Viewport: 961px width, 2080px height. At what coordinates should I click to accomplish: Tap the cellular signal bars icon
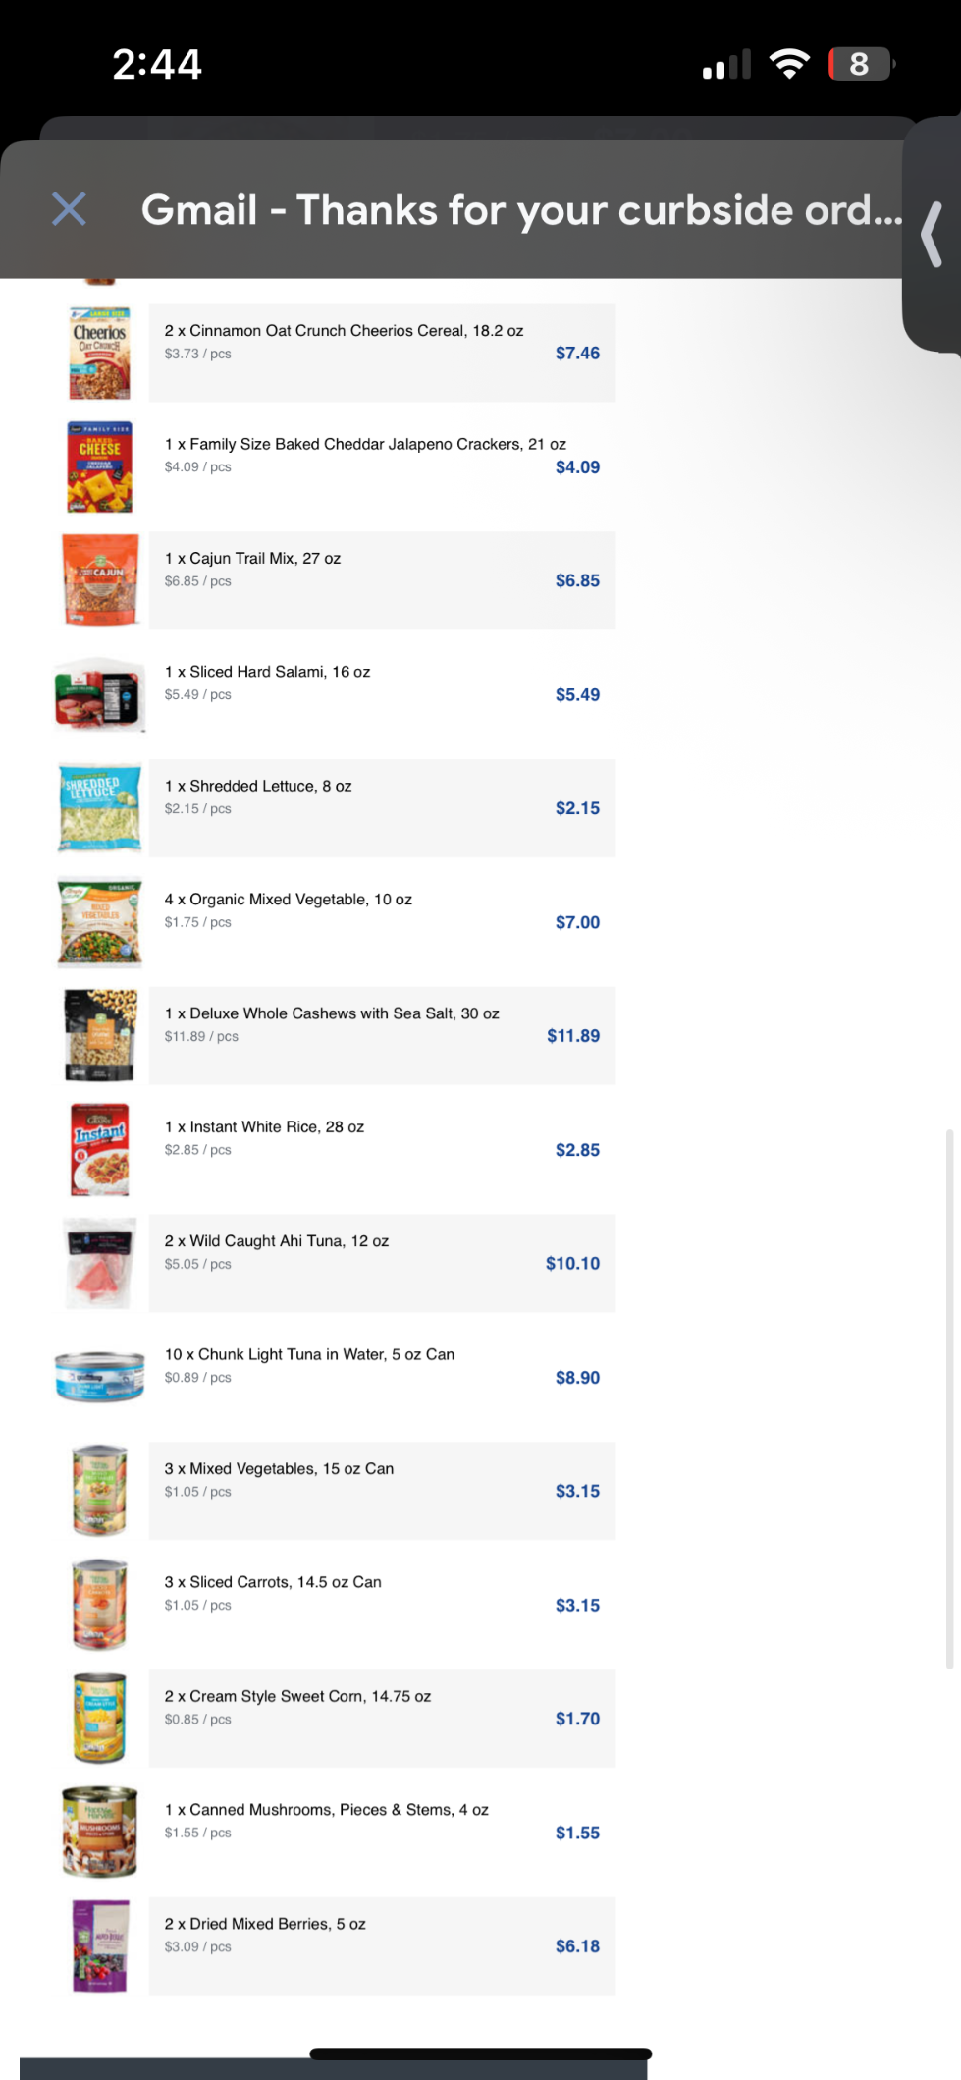click(x=726, y=65)
